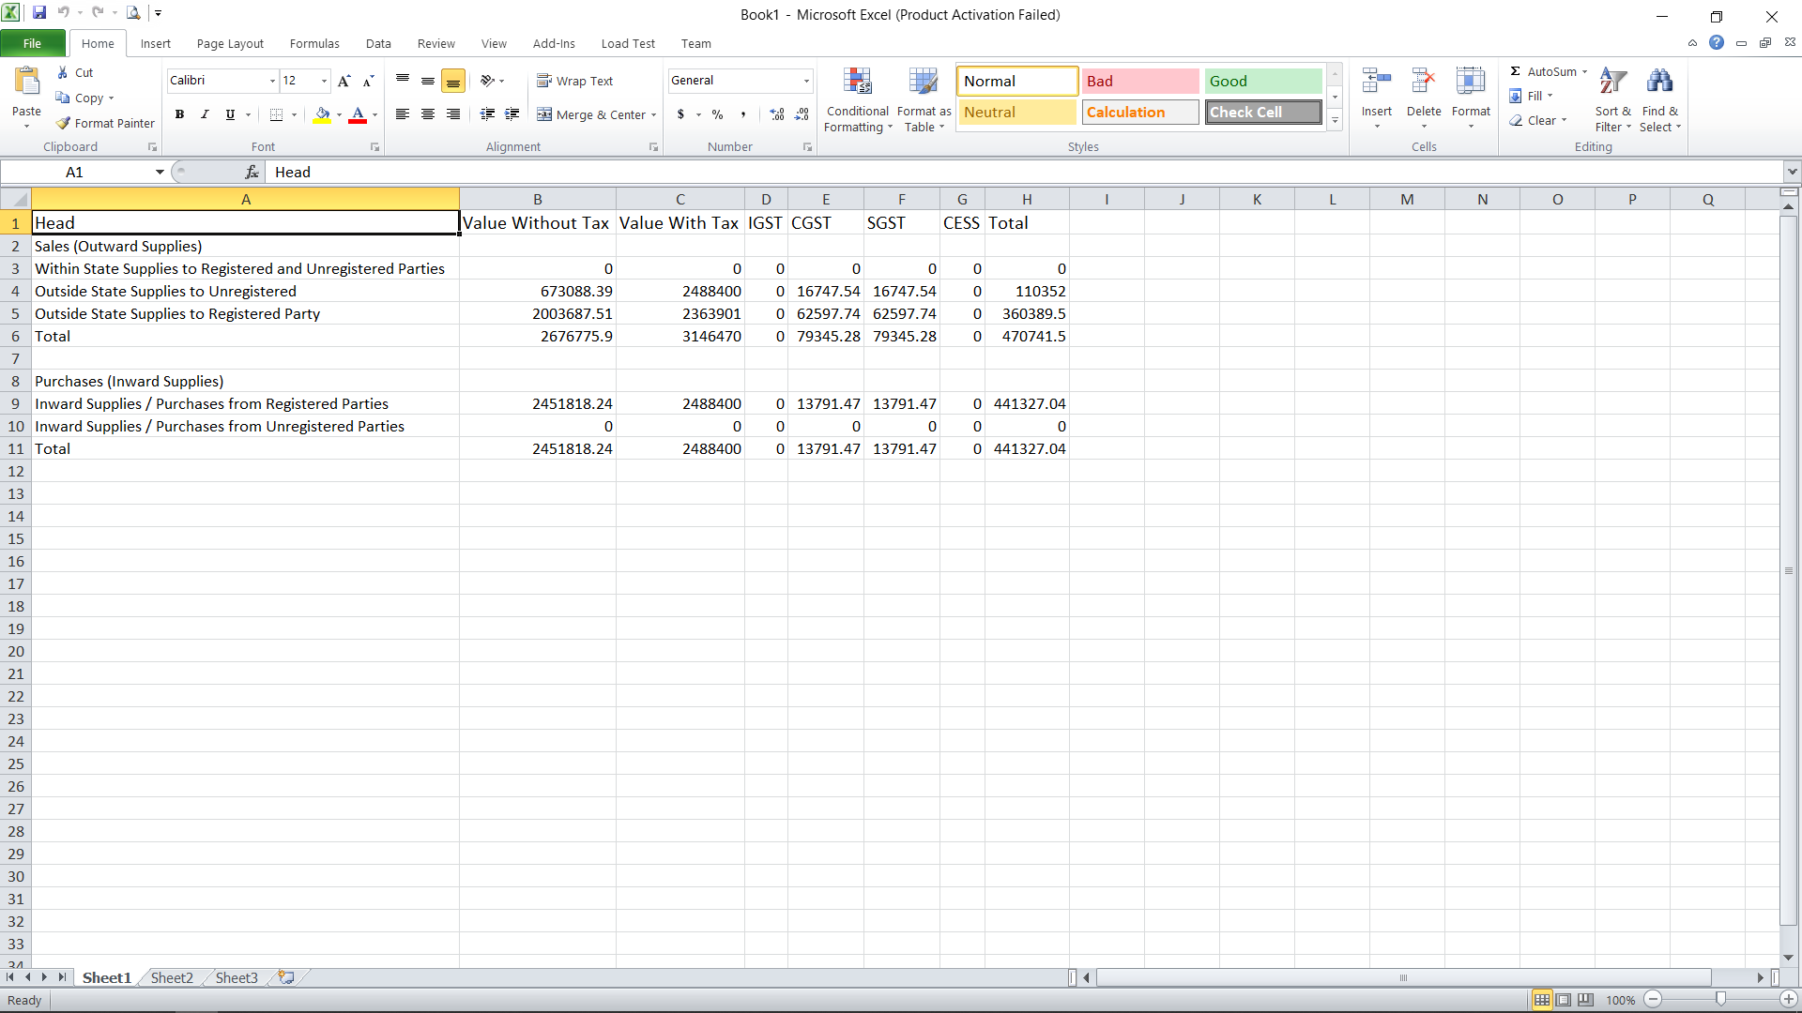Screen dimensions: 1802x1013
Task: Click the Save icon in quick access toolbar
Action: tap(39, 13)
